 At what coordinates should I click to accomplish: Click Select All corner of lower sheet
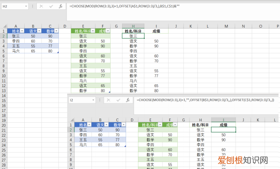coord(72,120)
